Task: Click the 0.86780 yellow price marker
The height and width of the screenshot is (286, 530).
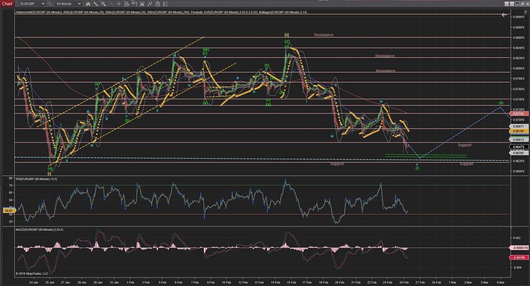Action: 519,131
